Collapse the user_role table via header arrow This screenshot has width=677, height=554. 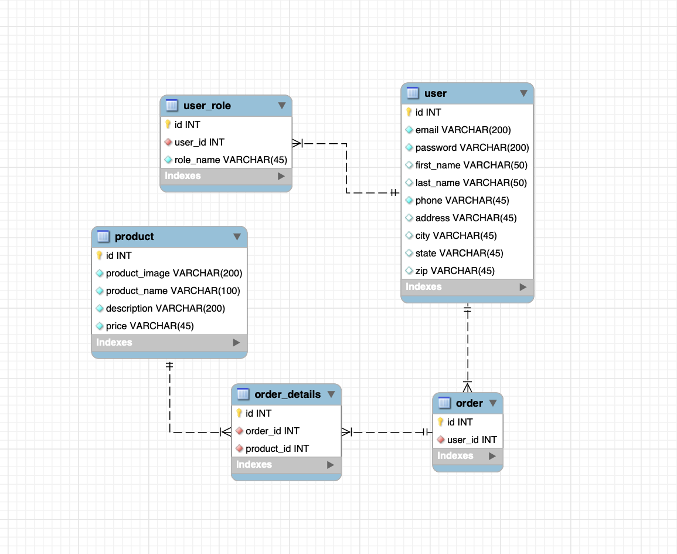[282, 106]
